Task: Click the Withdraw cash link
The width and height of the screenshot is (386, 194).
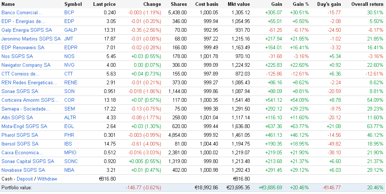Action: (47, 179)
